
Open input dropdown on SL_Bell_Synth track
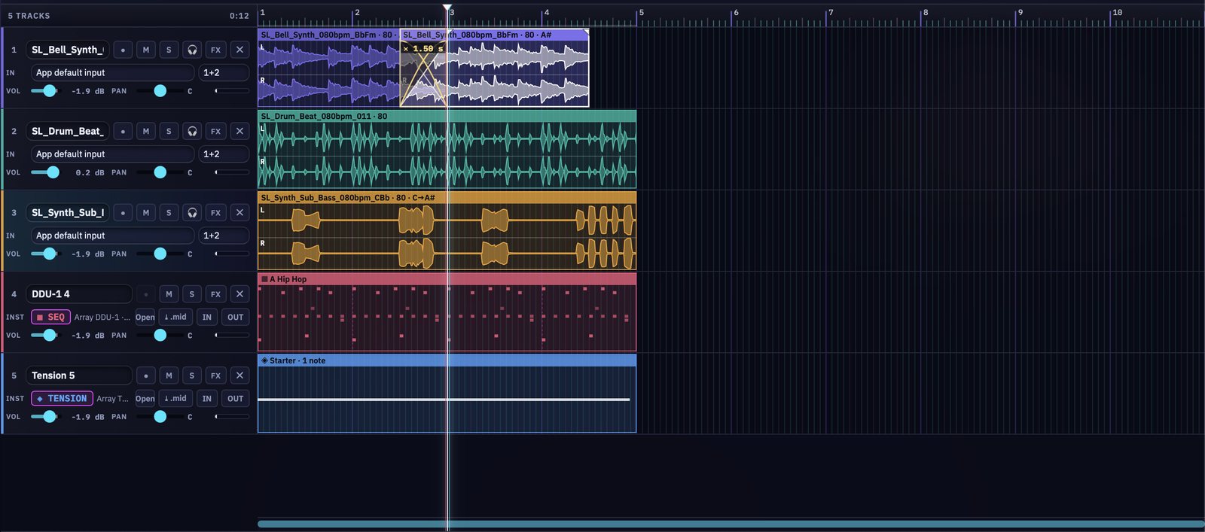point(112,72)
